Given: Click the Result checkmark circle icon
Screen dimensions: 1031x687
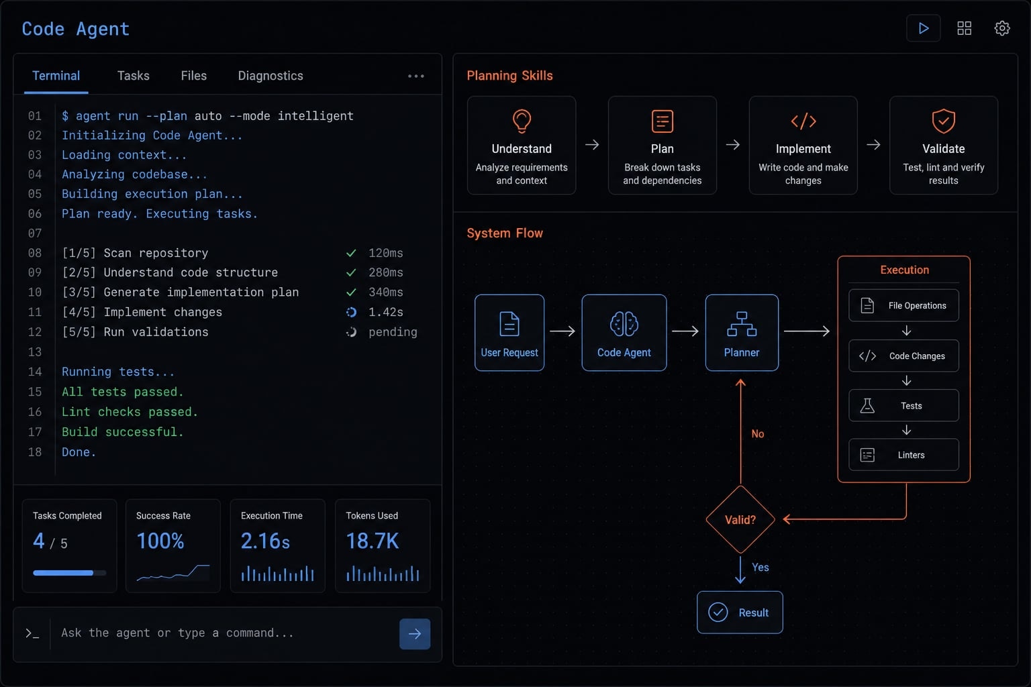Looking at the screenshot, I should point(718,613).
